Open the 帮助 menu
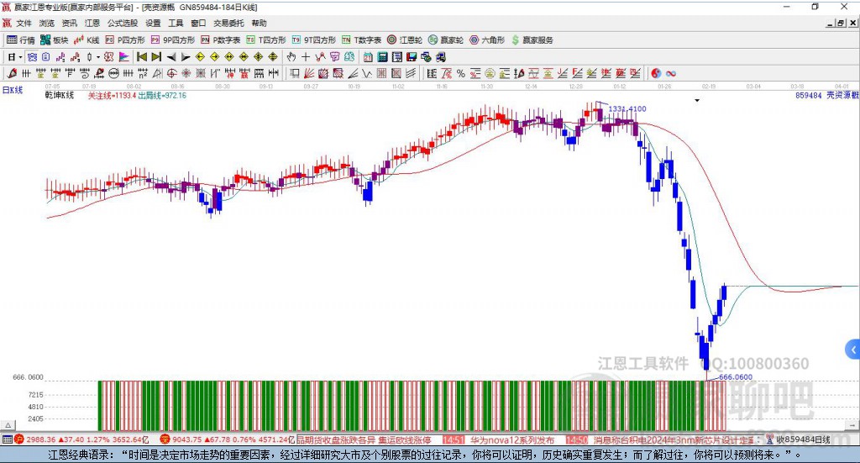Screen dimensions: 860x463 coord(259,23)
